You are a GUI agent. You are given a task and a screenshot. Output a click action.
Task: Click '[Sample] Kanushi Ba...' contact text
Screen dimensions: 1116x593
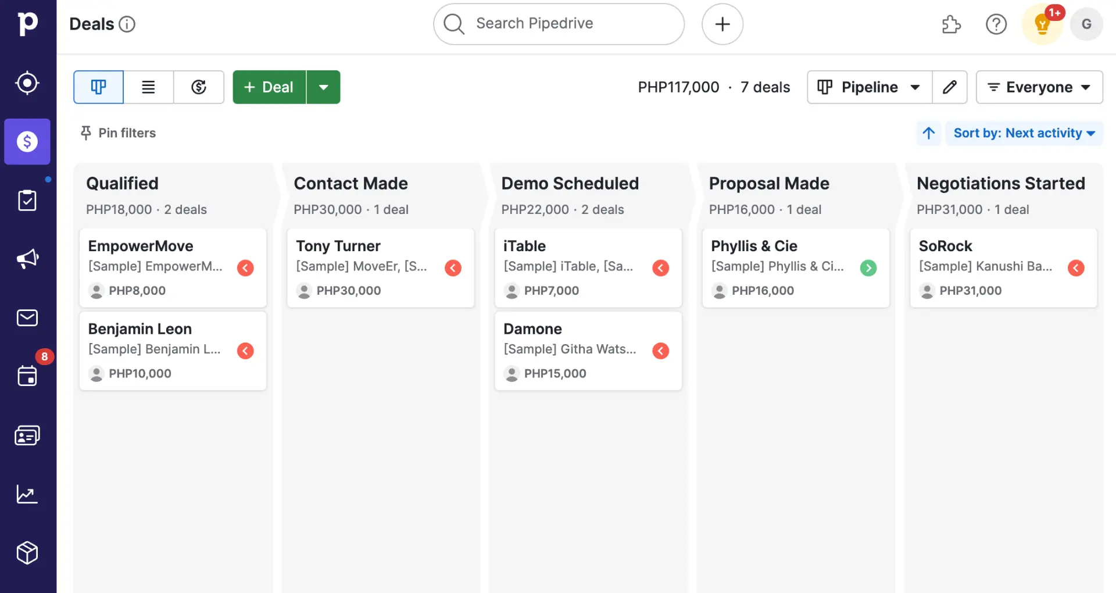pos(985,266)
